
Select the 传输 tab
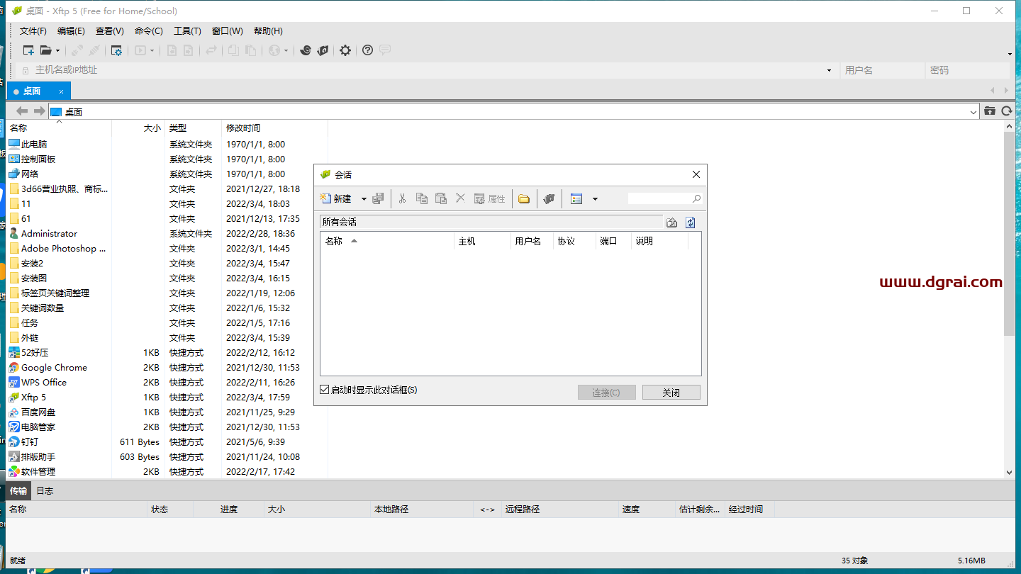coord(18,491)
